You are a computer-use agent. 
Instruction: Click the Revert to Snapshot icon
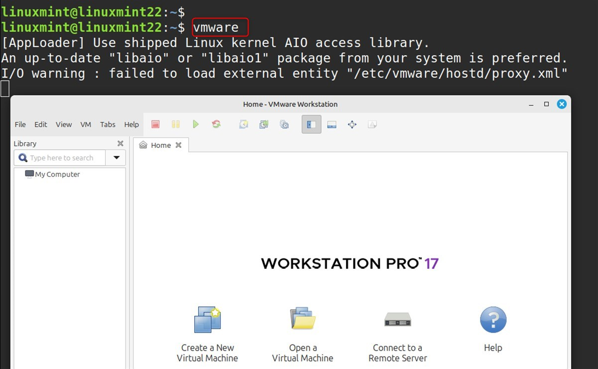point(264,124)
